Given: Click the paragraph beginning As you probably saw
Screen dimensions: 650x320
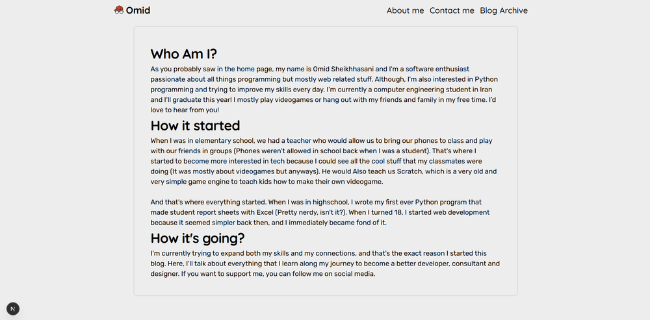Looking at the screenshot, I should coord(324,90).
